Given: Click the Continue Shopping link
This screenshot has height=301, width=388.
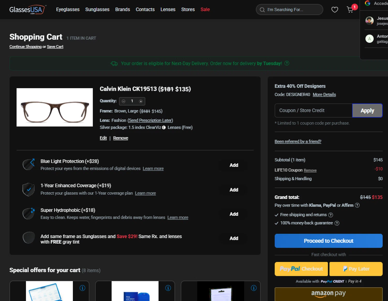Looking at the screenshot, I should 25,47.
